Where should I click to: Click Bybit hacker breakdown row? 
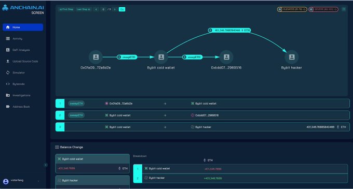[240, 178]
